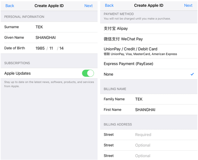Viewport: 198px width, 160px height.
Task: Click the Apple Updates label text
Action: tap(17, 73)
